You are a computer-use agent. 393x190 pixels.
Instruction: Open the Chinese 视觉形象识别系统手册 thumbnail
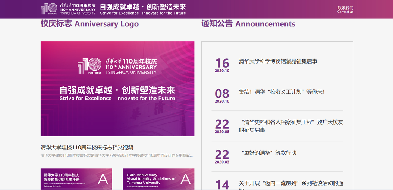(76, 179)
